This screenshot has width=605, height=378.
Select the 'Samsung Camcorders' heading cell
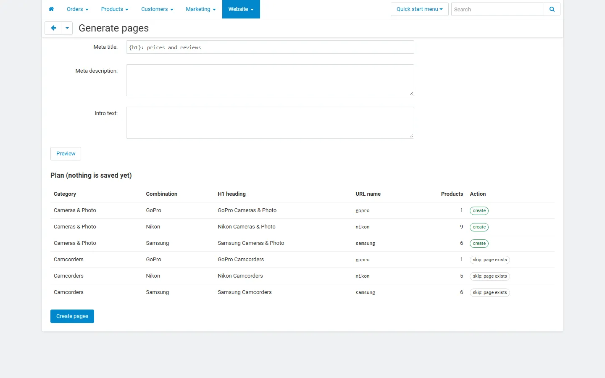245,292
